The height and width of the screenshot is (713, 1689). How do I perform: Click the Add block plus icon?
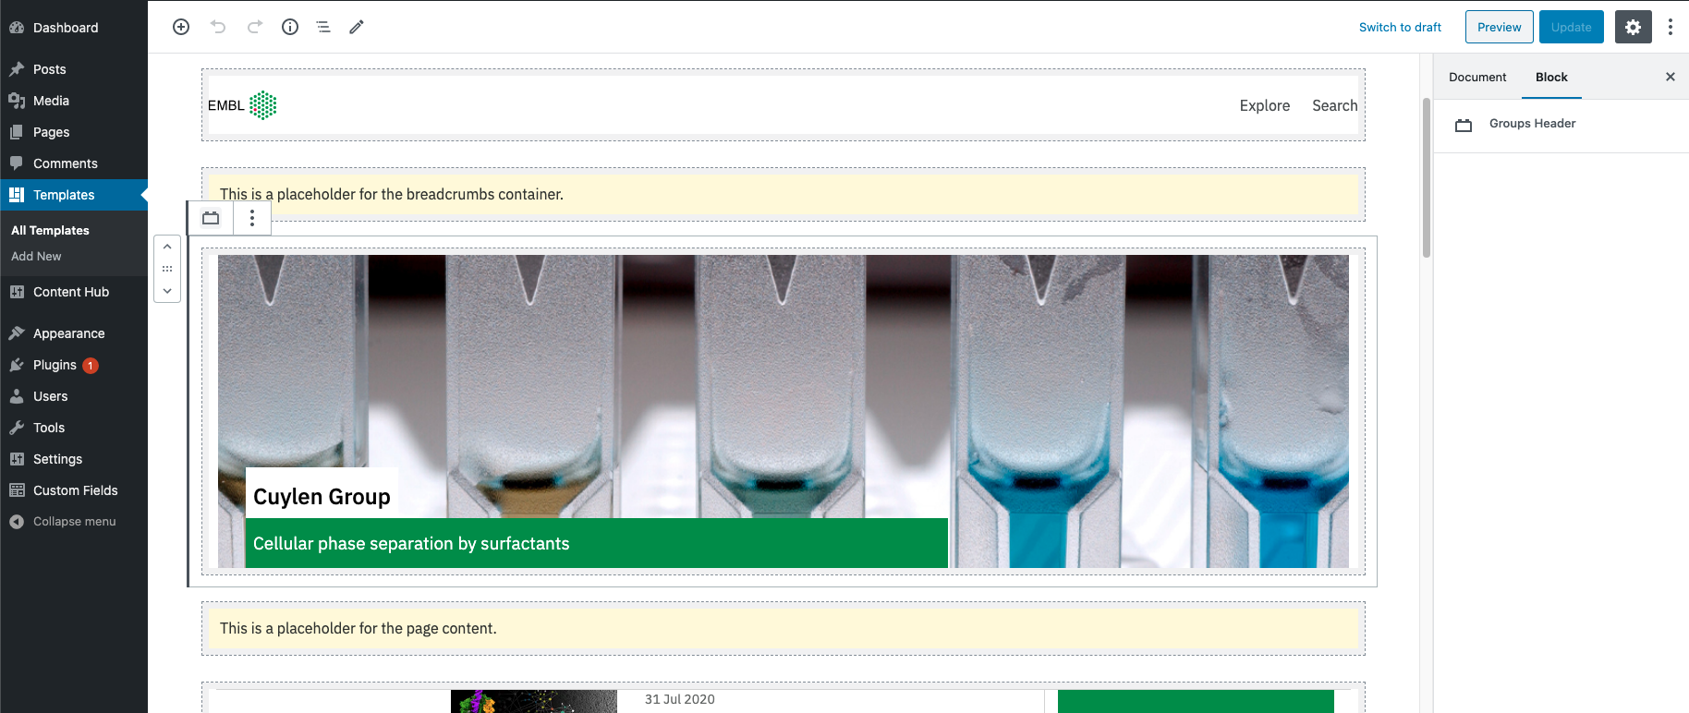(x=181, y=27)
